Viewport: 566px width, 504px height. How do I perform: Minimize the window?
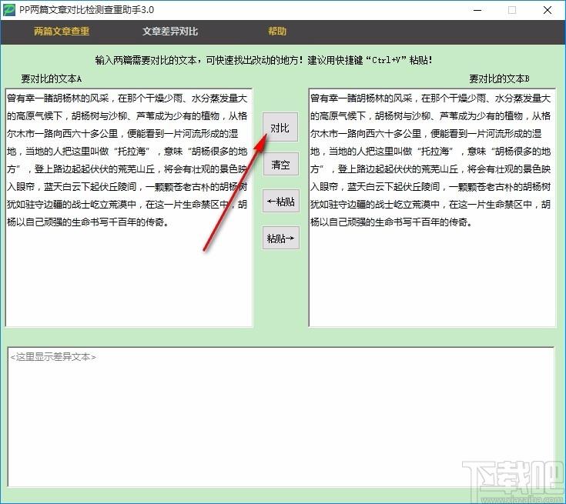477,10
